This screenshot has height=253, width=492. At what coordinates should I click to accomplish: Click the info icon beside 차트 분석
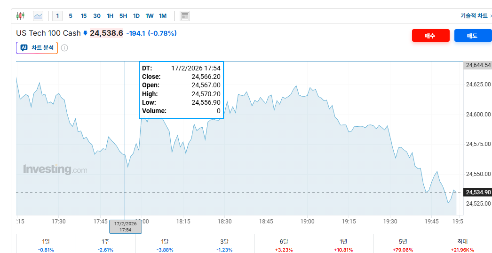point(64,48)
